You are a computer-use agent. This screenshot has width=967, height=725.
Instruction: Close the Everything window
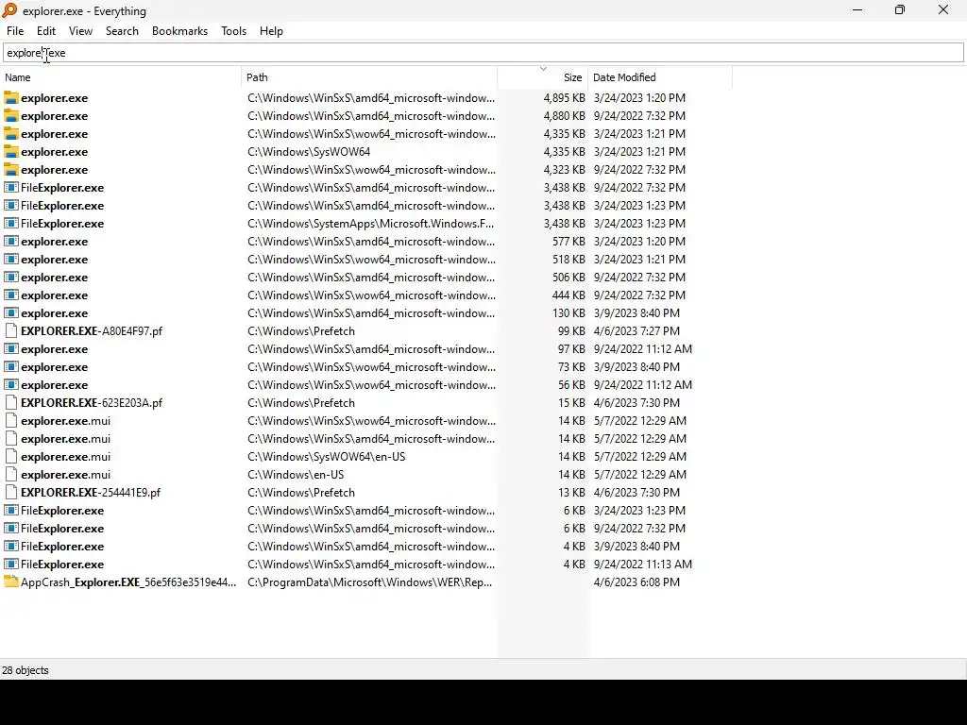(943, 9)
